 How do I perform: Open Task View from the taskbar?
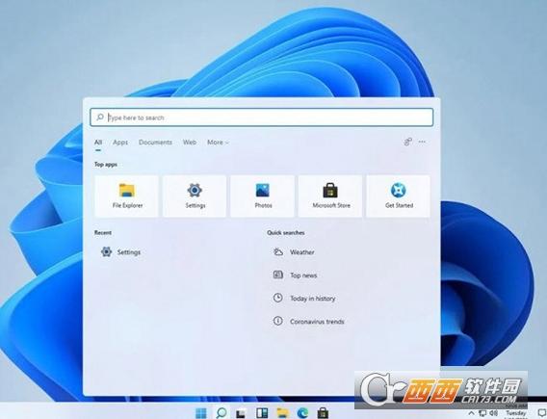pyautogui.click(x=242, y=413)
